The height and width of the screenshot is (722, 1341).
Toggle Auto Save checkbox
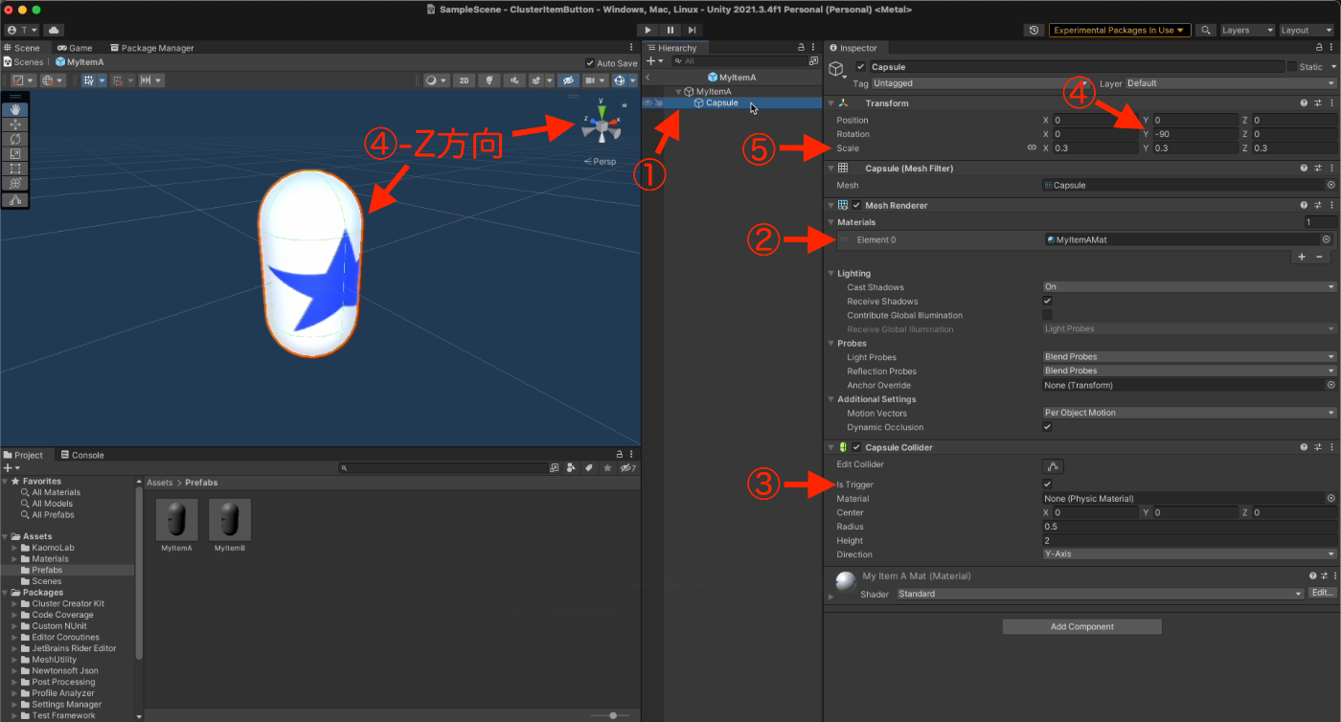coord(589,63)
